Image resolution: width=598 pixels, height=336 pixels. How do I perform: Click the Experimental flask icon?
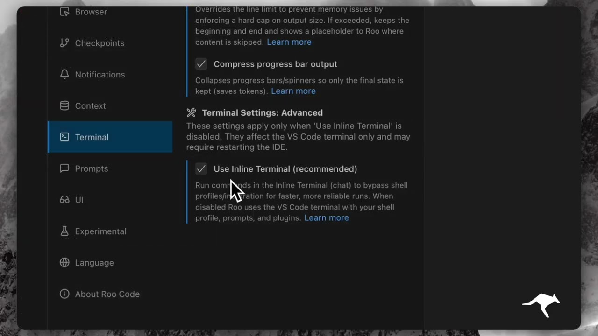[64, 231]
